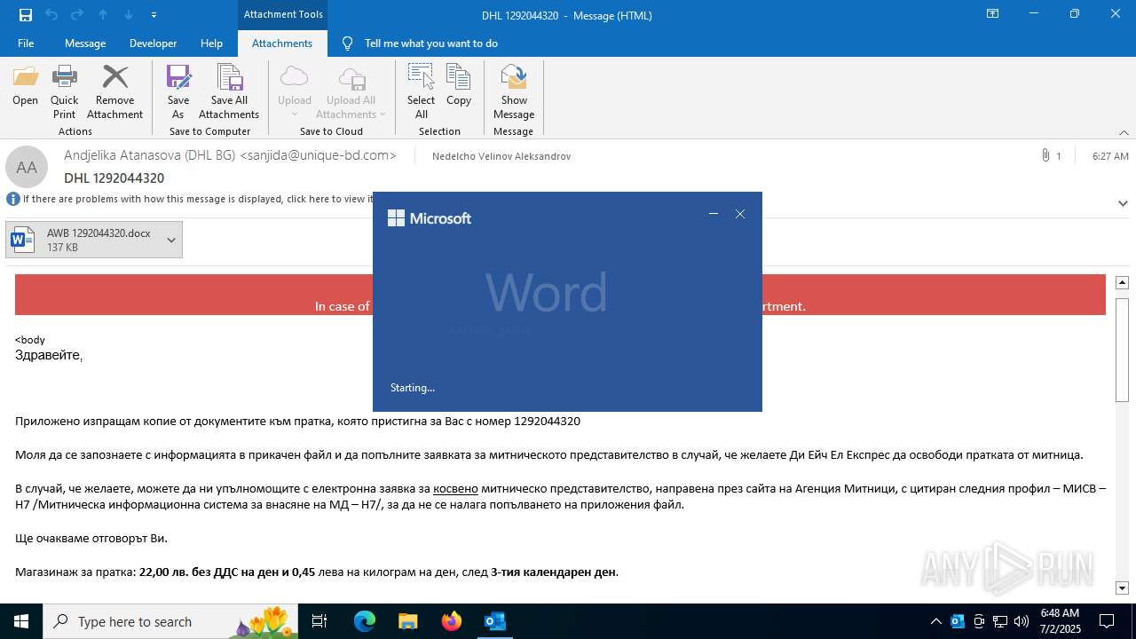Minimize the Word splash screen
This screenshot has height=639, width=1136.
pyautogui.click(x=714, y=214)
